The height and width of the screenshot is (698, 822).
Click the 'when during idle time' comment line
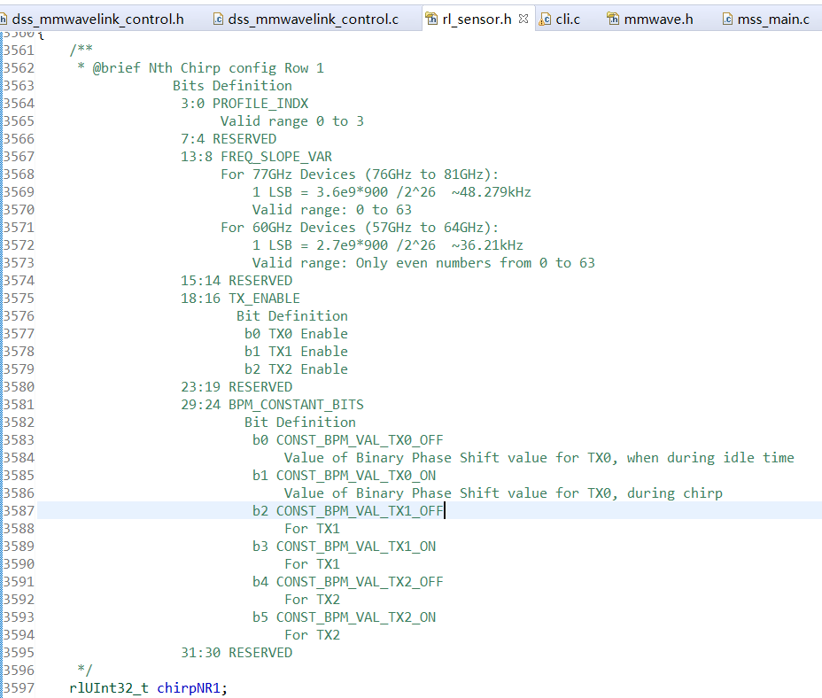pos(539,458)
